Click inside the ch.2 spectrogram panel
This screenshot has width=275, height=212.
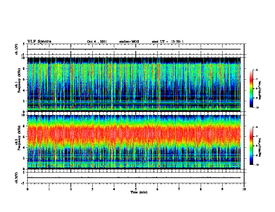[134, 142]
